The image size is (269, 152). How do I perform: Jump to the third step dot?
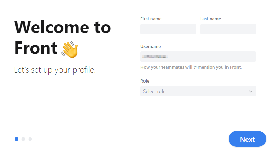pos(30,139)
